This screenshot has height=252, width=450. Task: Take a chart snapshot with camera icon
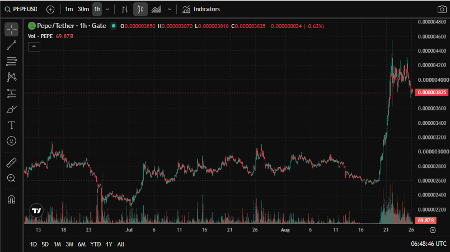point(442,9)
